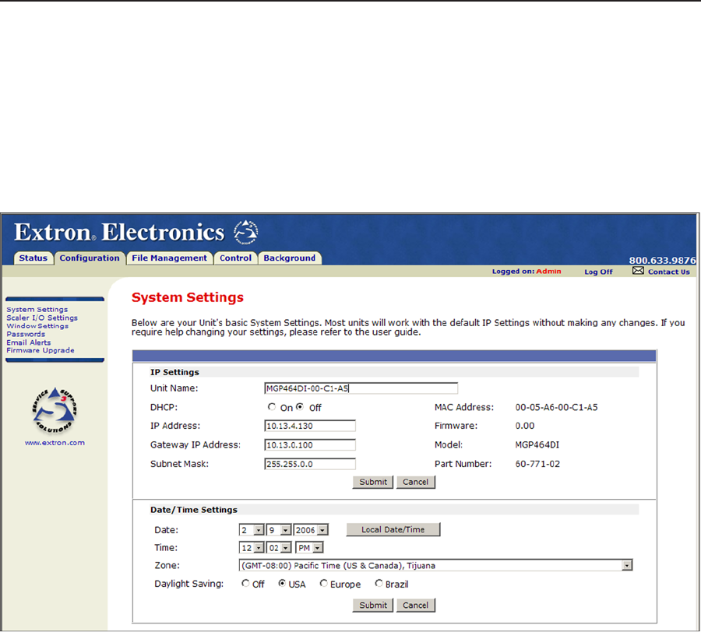This screenshot has width=701, height=632.
Task: Open the File Management tab
Action: pyautogui.click(x=170, y=258)
